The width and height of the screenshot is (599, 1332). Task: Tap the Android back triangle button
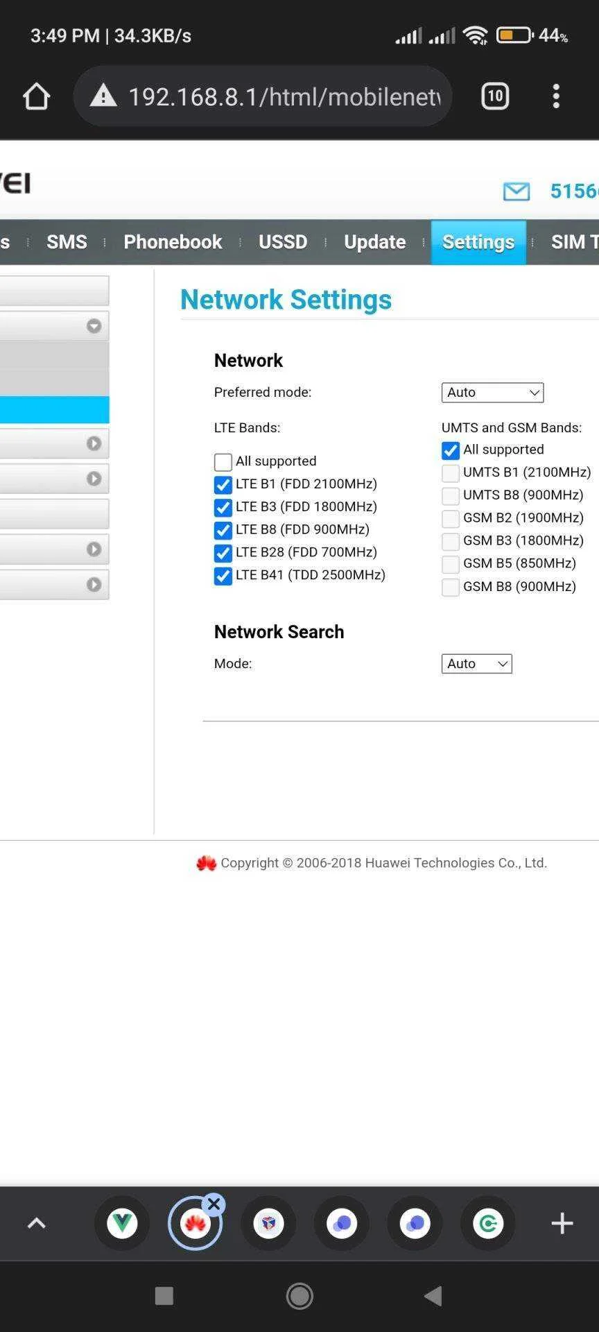click(x=433, y=1296)
